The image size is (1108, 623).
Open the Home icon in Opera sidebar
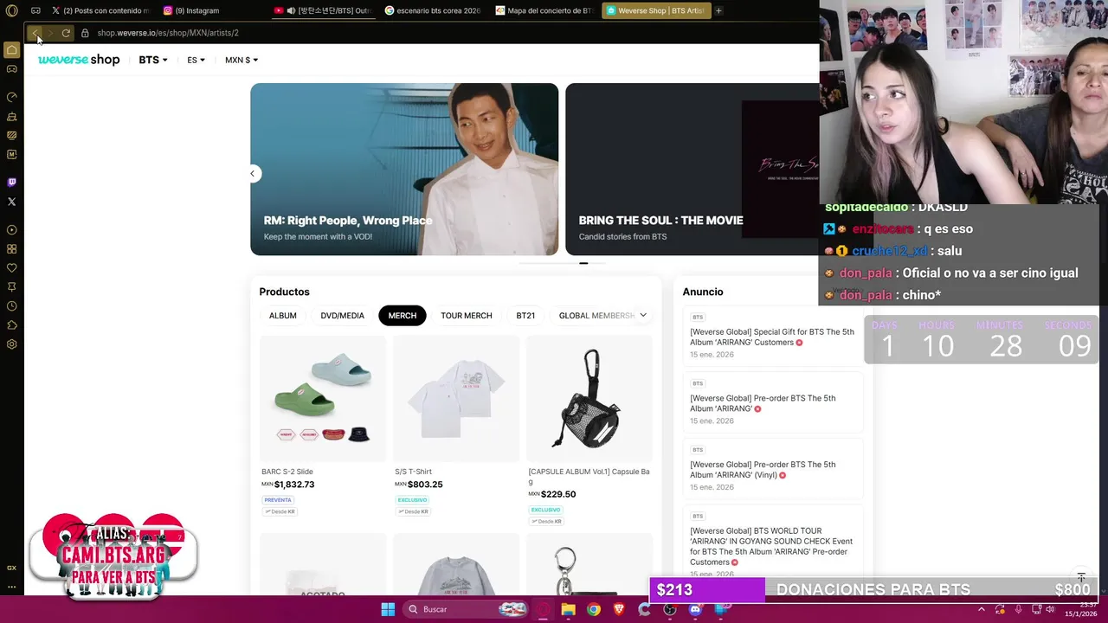pyautogui.click(x=11, y=50)
